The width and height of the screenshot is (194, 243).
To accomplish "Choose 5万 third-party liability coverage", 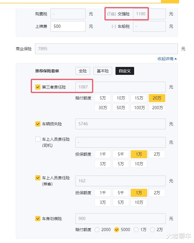I will [x=103, y=98].
